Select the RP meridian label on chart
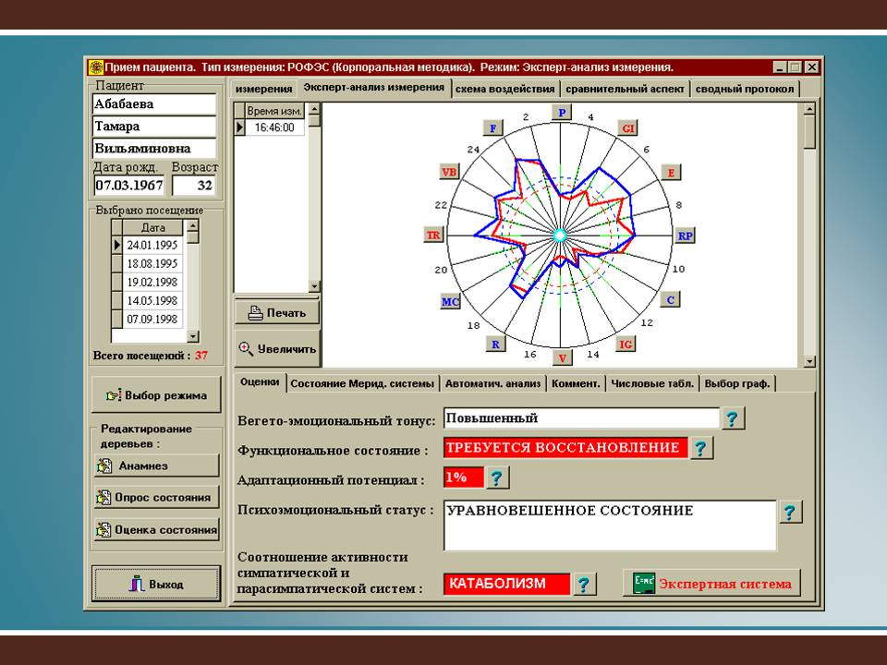 pyautogui.click(x=685, y=236)
